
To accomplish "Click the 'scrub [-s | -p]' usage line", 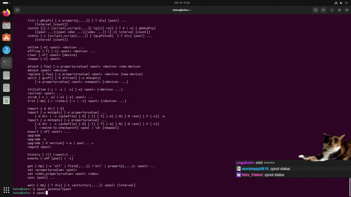I will click(x=60, y=97).
